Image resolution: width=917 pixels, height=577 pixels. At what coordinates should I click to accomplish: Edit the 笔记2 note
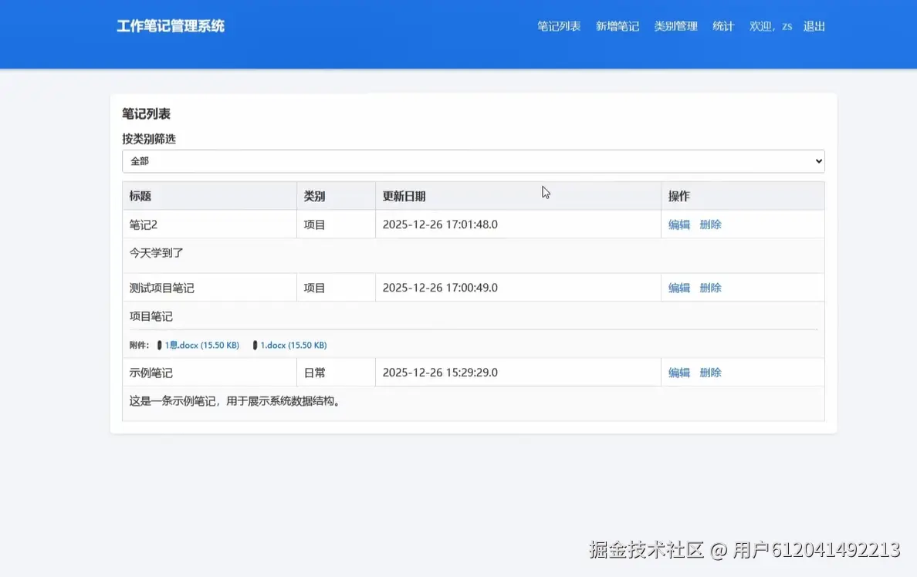pos(679,224)
